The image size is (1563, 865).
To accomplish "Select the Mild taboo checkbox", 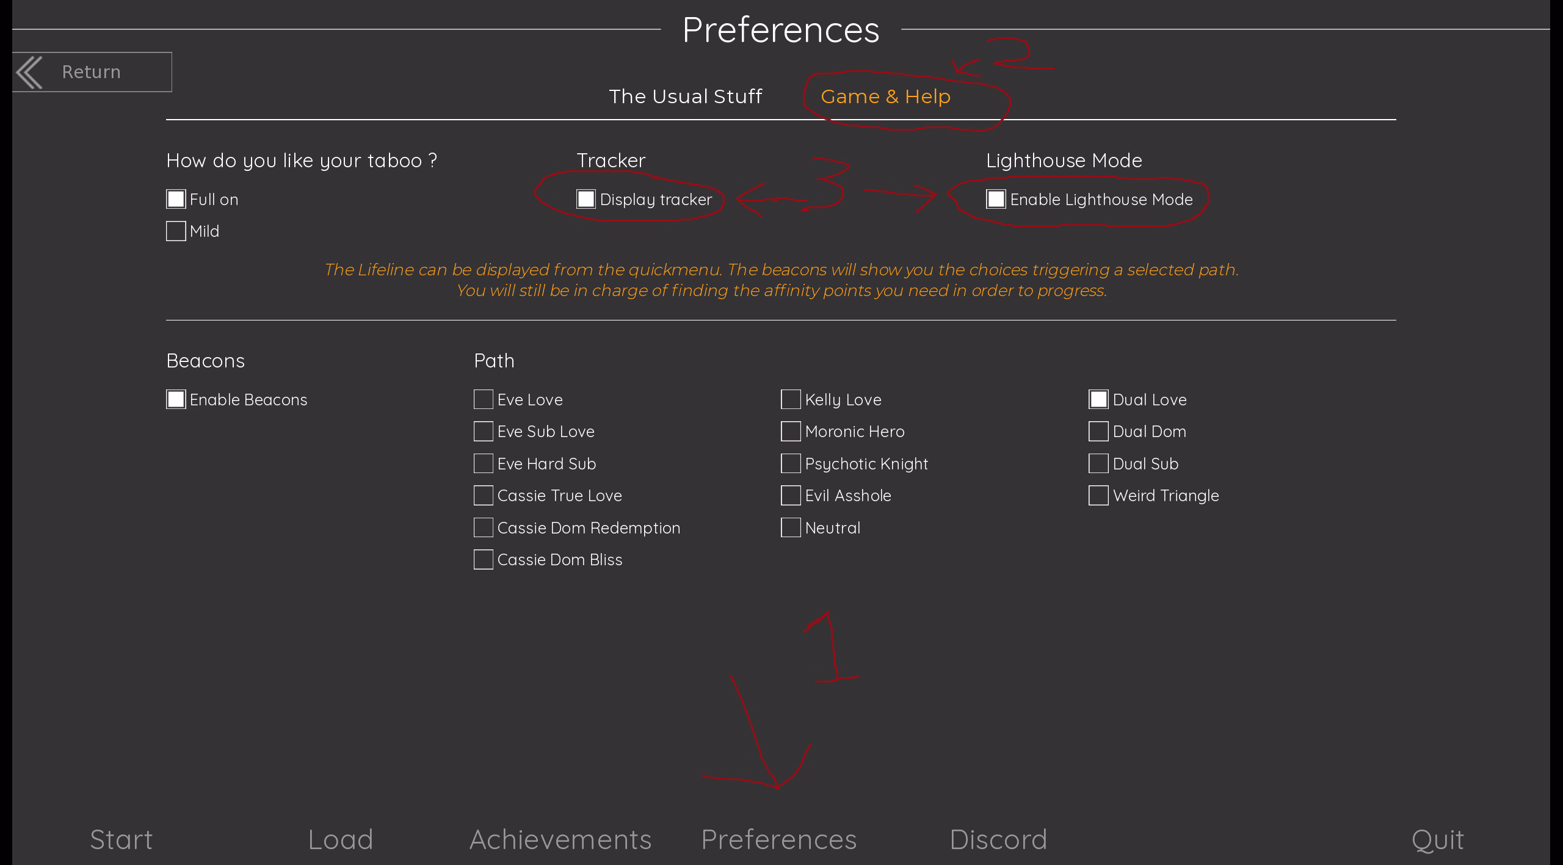I will pos(176,231).
